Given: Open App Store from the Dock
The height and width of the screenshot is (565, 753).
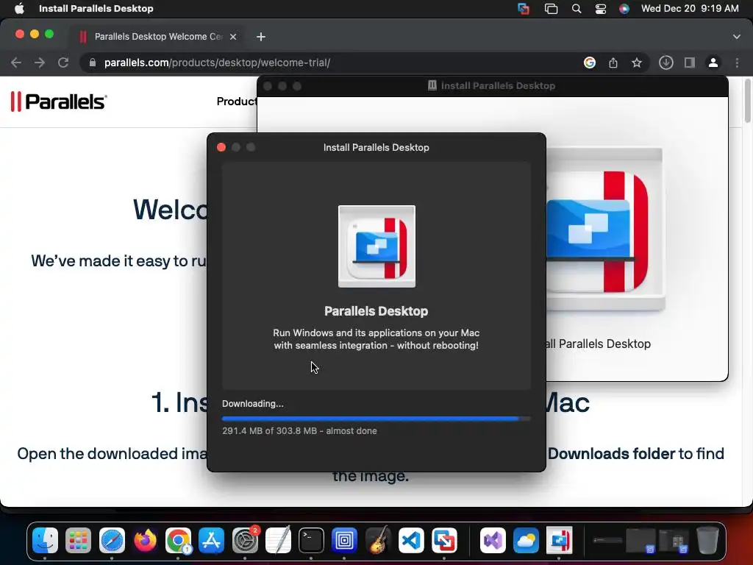Looking at the screenshot, I should click(211, 541).
